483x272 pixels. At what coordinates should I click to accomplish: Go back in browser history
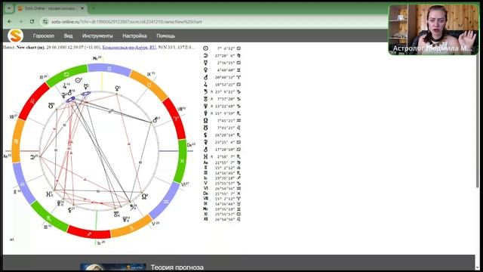pyautogui.click(x=10, y=22)
